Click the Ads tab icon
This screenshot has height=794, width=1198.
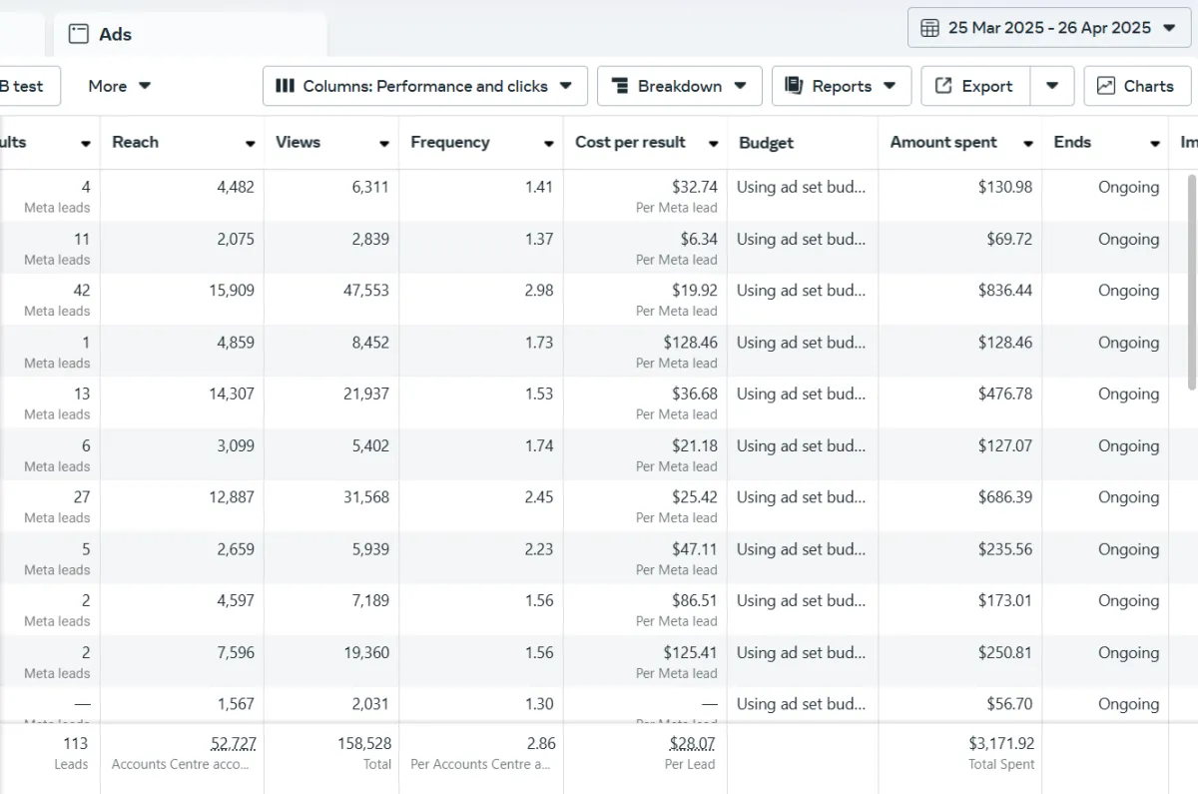click(x=79, y=34)
